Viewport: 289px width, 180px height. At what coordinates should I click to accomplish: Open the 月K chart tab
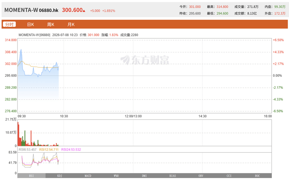point(71,25)
